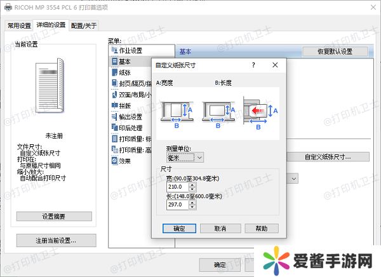Click the question mark help icon in dialog title

[x=253, y=65]
